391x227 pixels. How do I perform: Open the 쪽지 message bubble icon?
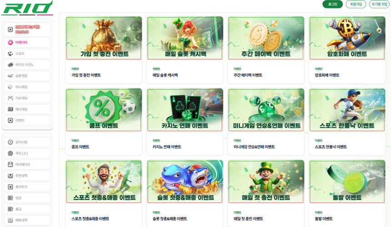click(10, 153)
